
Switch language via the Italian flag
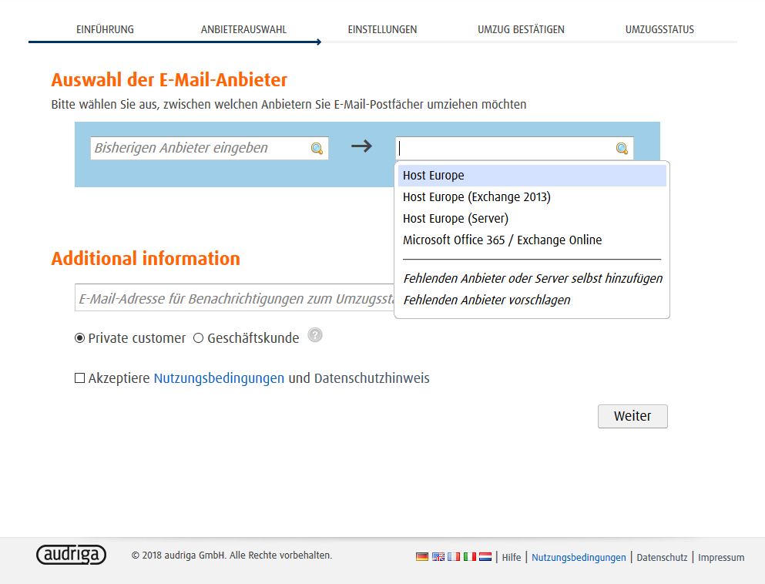(x=469, y=557)
